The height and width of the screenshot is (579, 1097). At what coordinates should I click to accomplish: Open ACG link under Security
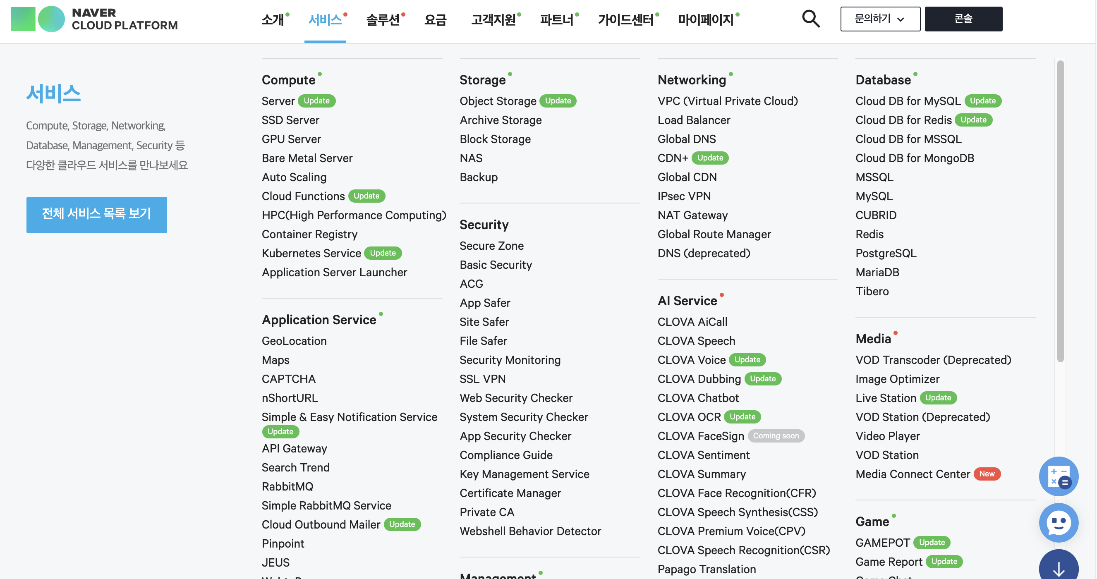[x=471, y=284]
